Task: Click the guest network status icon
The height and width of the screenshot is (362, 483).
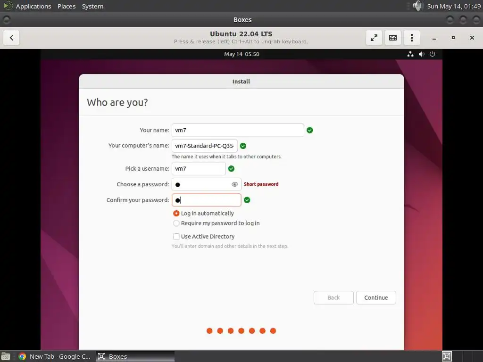Action: 410,54
